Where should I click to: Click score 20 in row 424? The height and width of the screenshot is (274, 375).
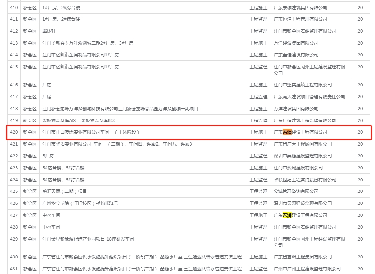coord(360,180)
